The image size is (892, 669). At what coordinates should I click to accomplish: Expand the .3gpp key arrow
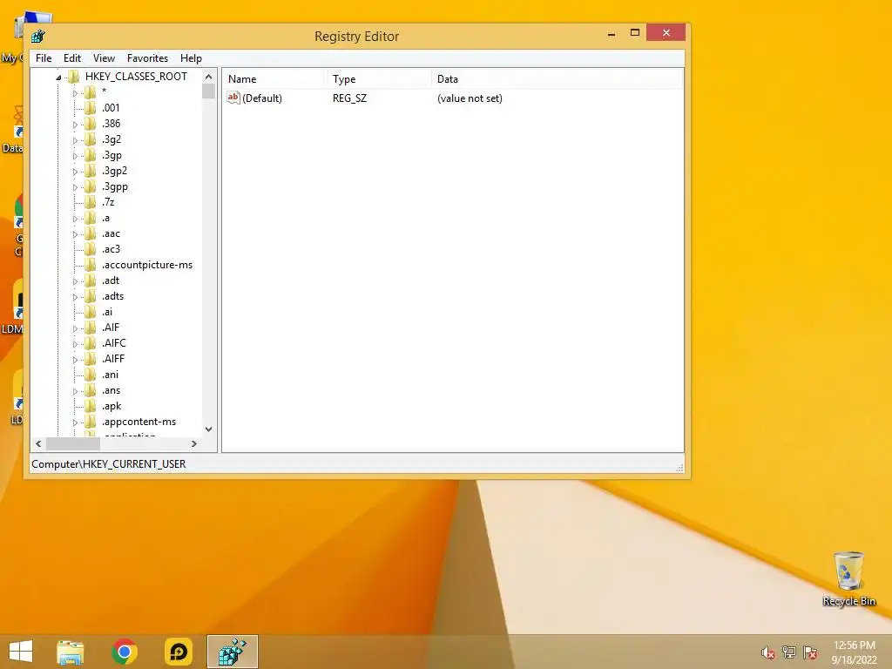[75, 187]
